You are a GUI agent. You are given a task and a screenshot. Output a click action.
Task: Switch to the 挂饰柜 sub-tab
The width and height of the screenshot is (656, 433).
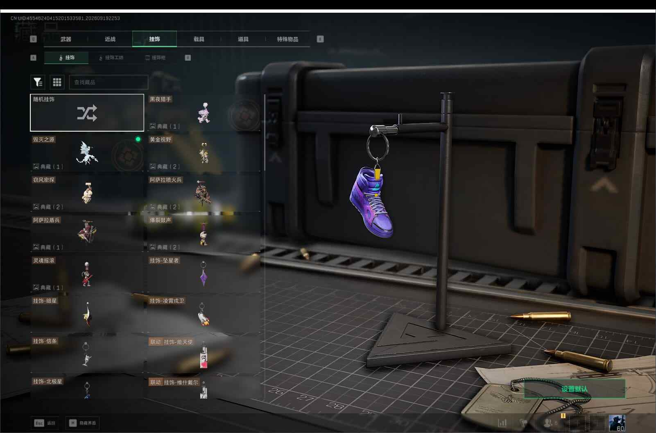(155, 57)
